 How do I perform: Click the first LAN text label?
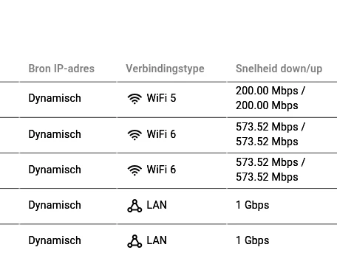(157, 205)
